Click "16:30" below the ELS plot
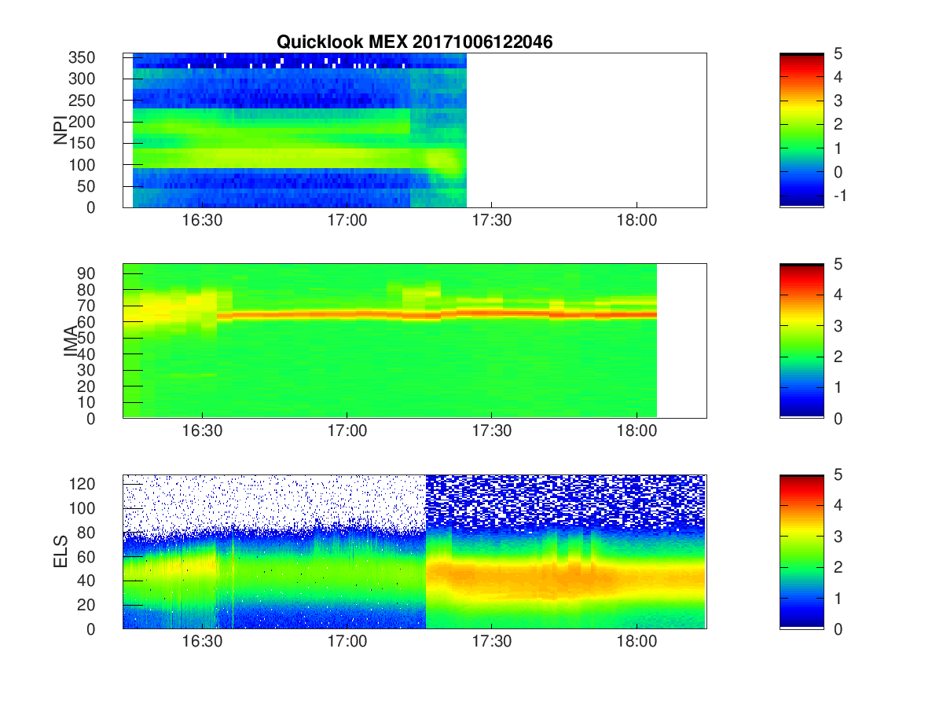 pos(202,643)
